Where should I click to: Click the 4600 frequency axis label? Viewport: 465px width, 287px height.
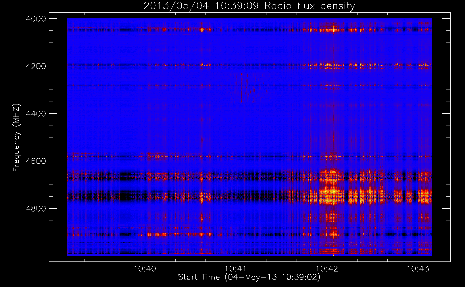tap(36, 161)
